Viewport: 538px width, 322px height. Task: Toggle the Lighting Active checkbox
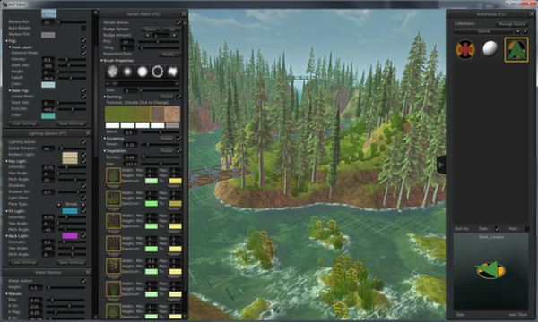pyautogui.click(x=83, y=141)
